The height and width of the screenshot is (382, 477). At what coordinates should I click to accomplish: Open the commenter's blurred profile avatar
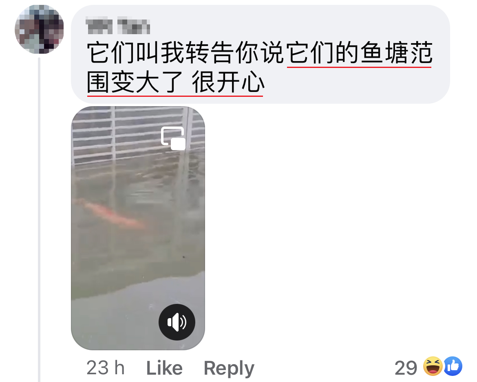(39, 29)
